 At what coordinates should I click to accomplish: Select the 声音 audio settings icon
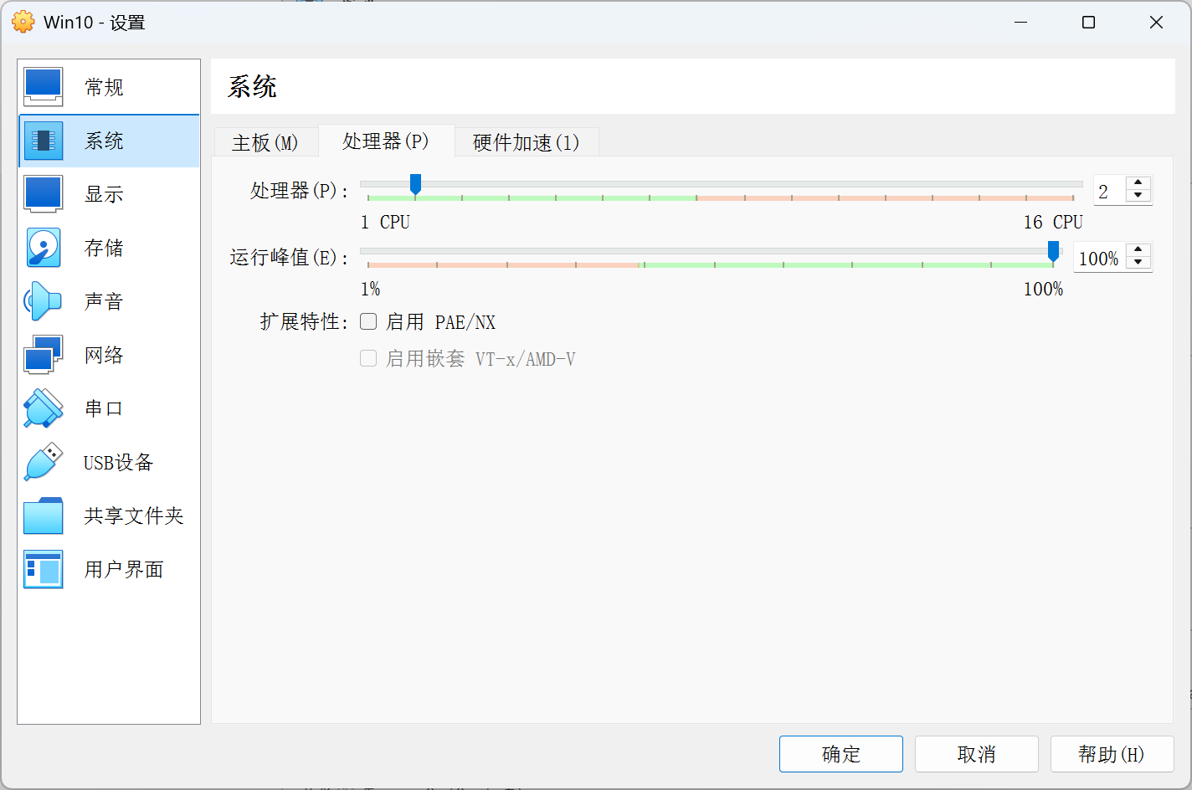(x=44, y=301)
